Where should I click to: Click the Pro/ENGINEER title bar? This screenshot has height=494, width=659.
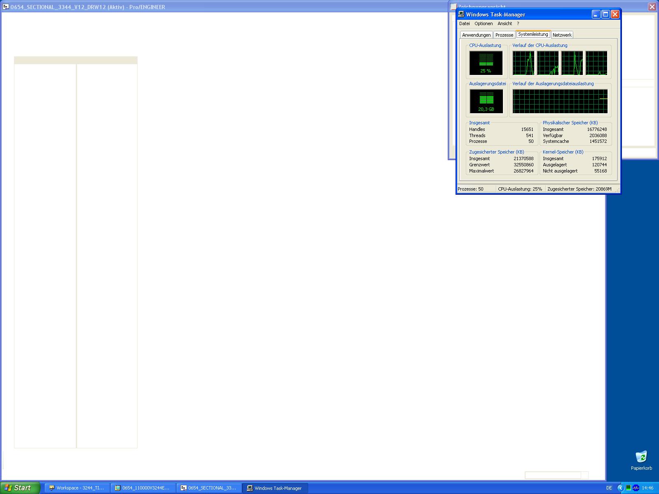pos(224,7)
